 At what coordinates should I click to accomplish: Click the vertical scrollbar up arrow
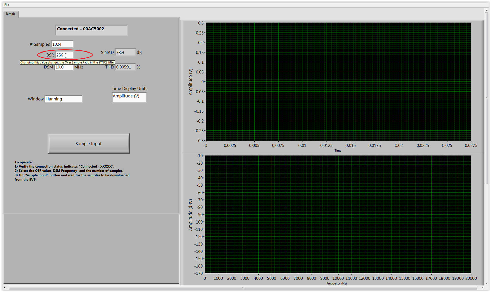click(x=486, y=10)
